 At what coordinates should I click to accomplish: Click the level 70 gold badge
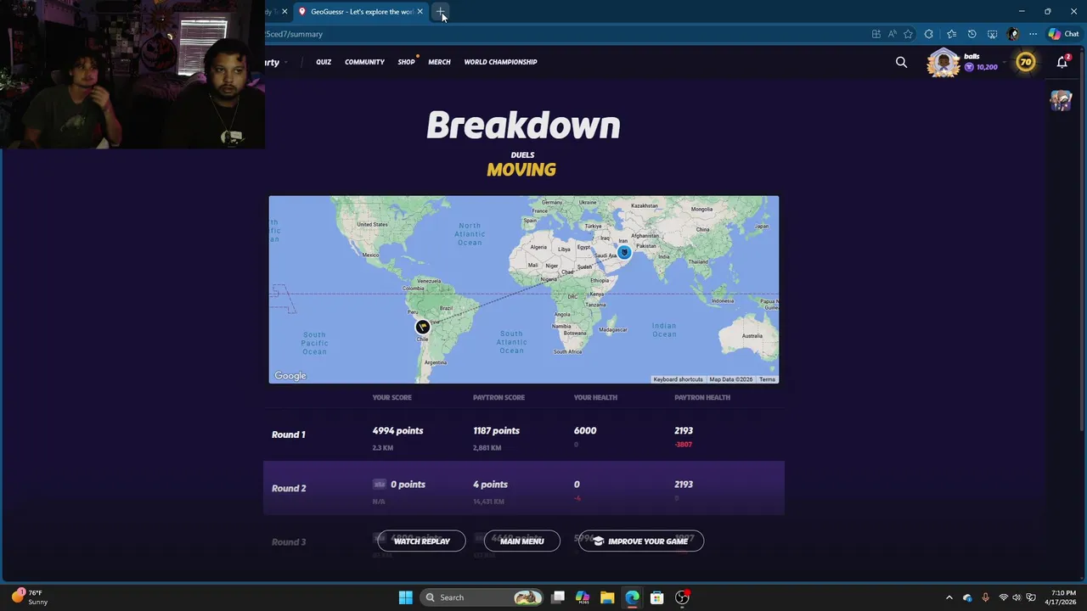(1026, 62)
